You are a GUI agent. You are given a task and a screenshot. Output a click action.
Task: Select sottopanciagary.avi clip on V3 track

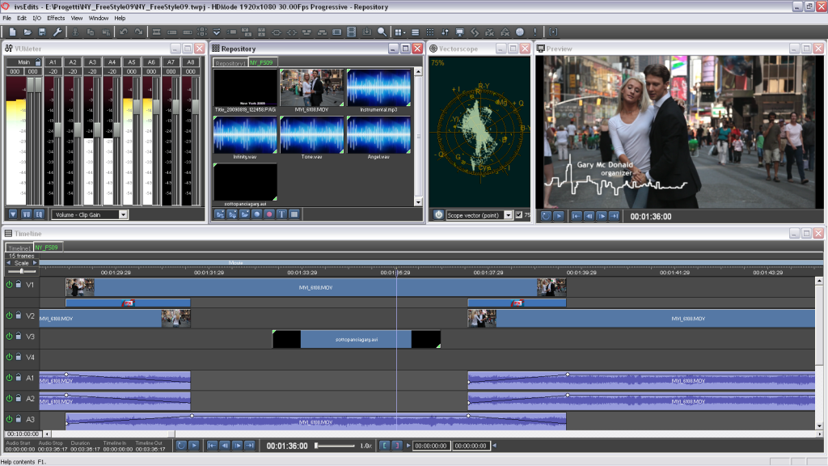point(356,339)
